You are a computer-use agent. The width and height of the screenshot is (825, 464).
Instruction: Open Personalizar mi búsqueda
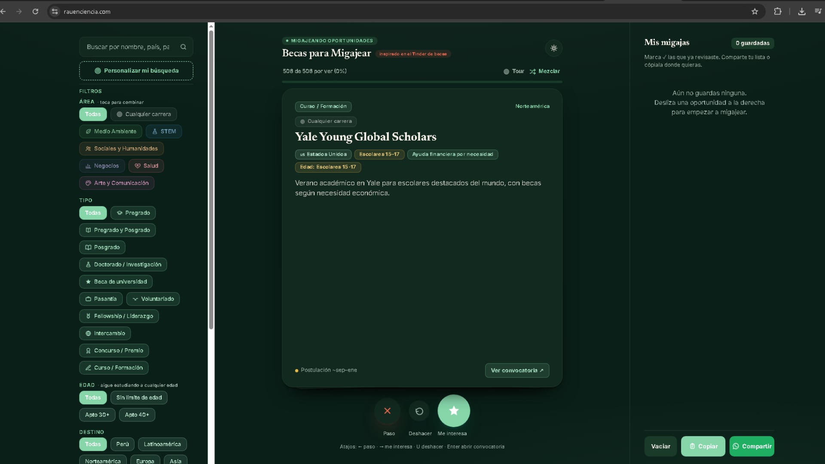(136, 71)
